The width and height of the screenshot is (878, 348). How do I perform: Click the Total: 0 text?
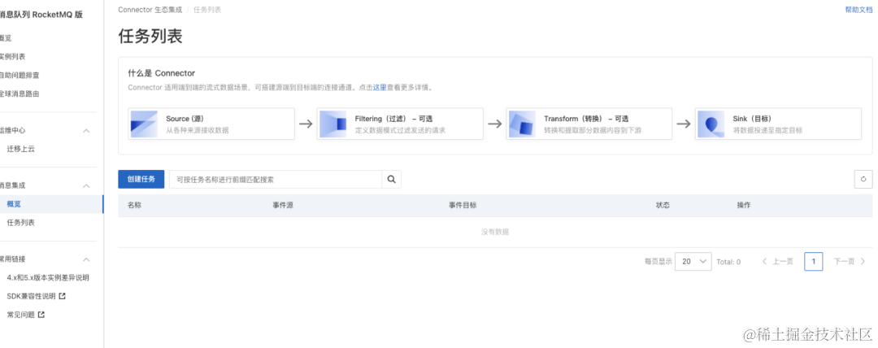tap(728, 262)
